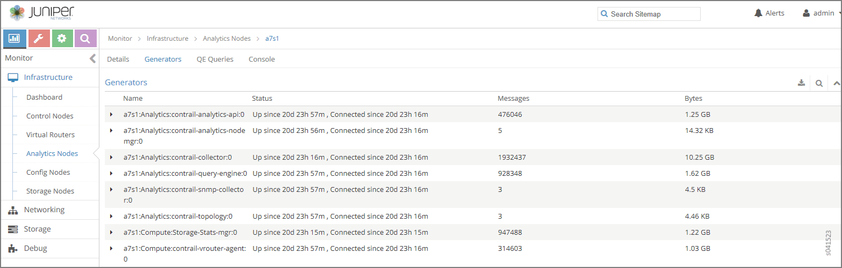Click the Alerts bell icon

coord(758,13)
